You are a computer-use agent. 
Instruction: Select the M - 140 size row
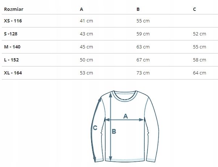pos(12,47)
